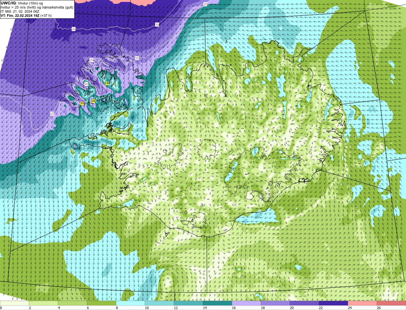Click the legend scale number 24
Image resolution: width=406 pixels, height=310 pixels.
[x=350, y=308]
